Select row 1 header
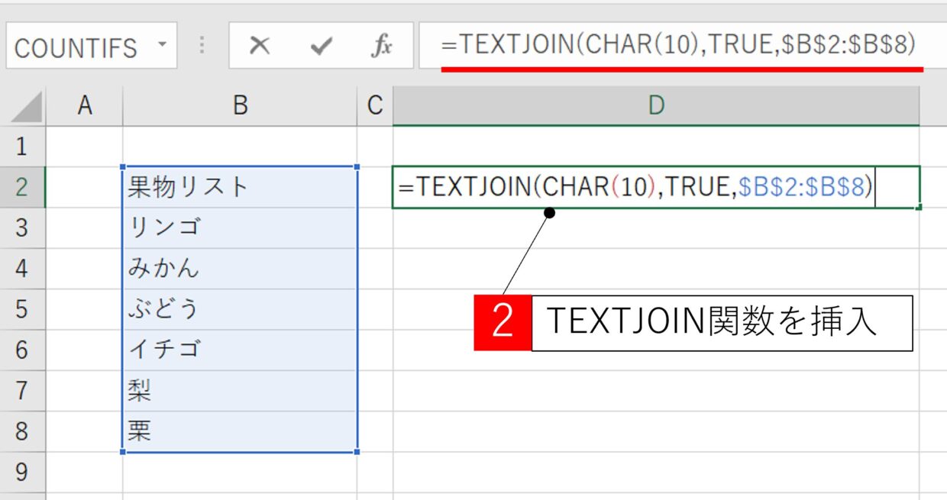 (x=22, y=146)
